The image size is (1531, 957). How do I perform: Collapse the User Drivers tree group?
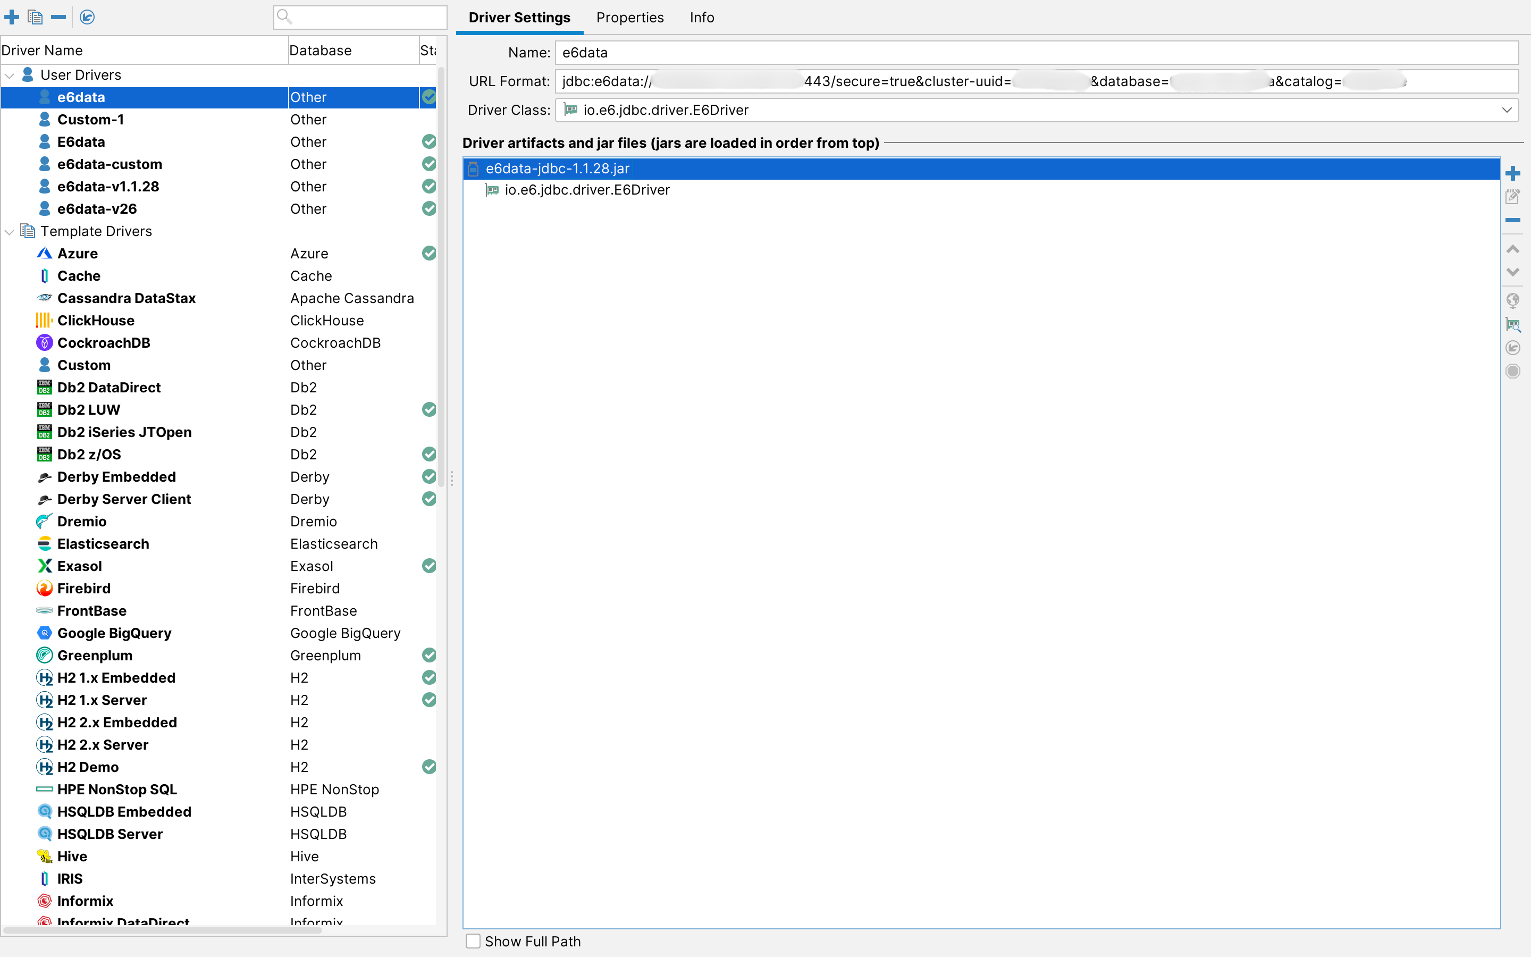click(10, 75)
